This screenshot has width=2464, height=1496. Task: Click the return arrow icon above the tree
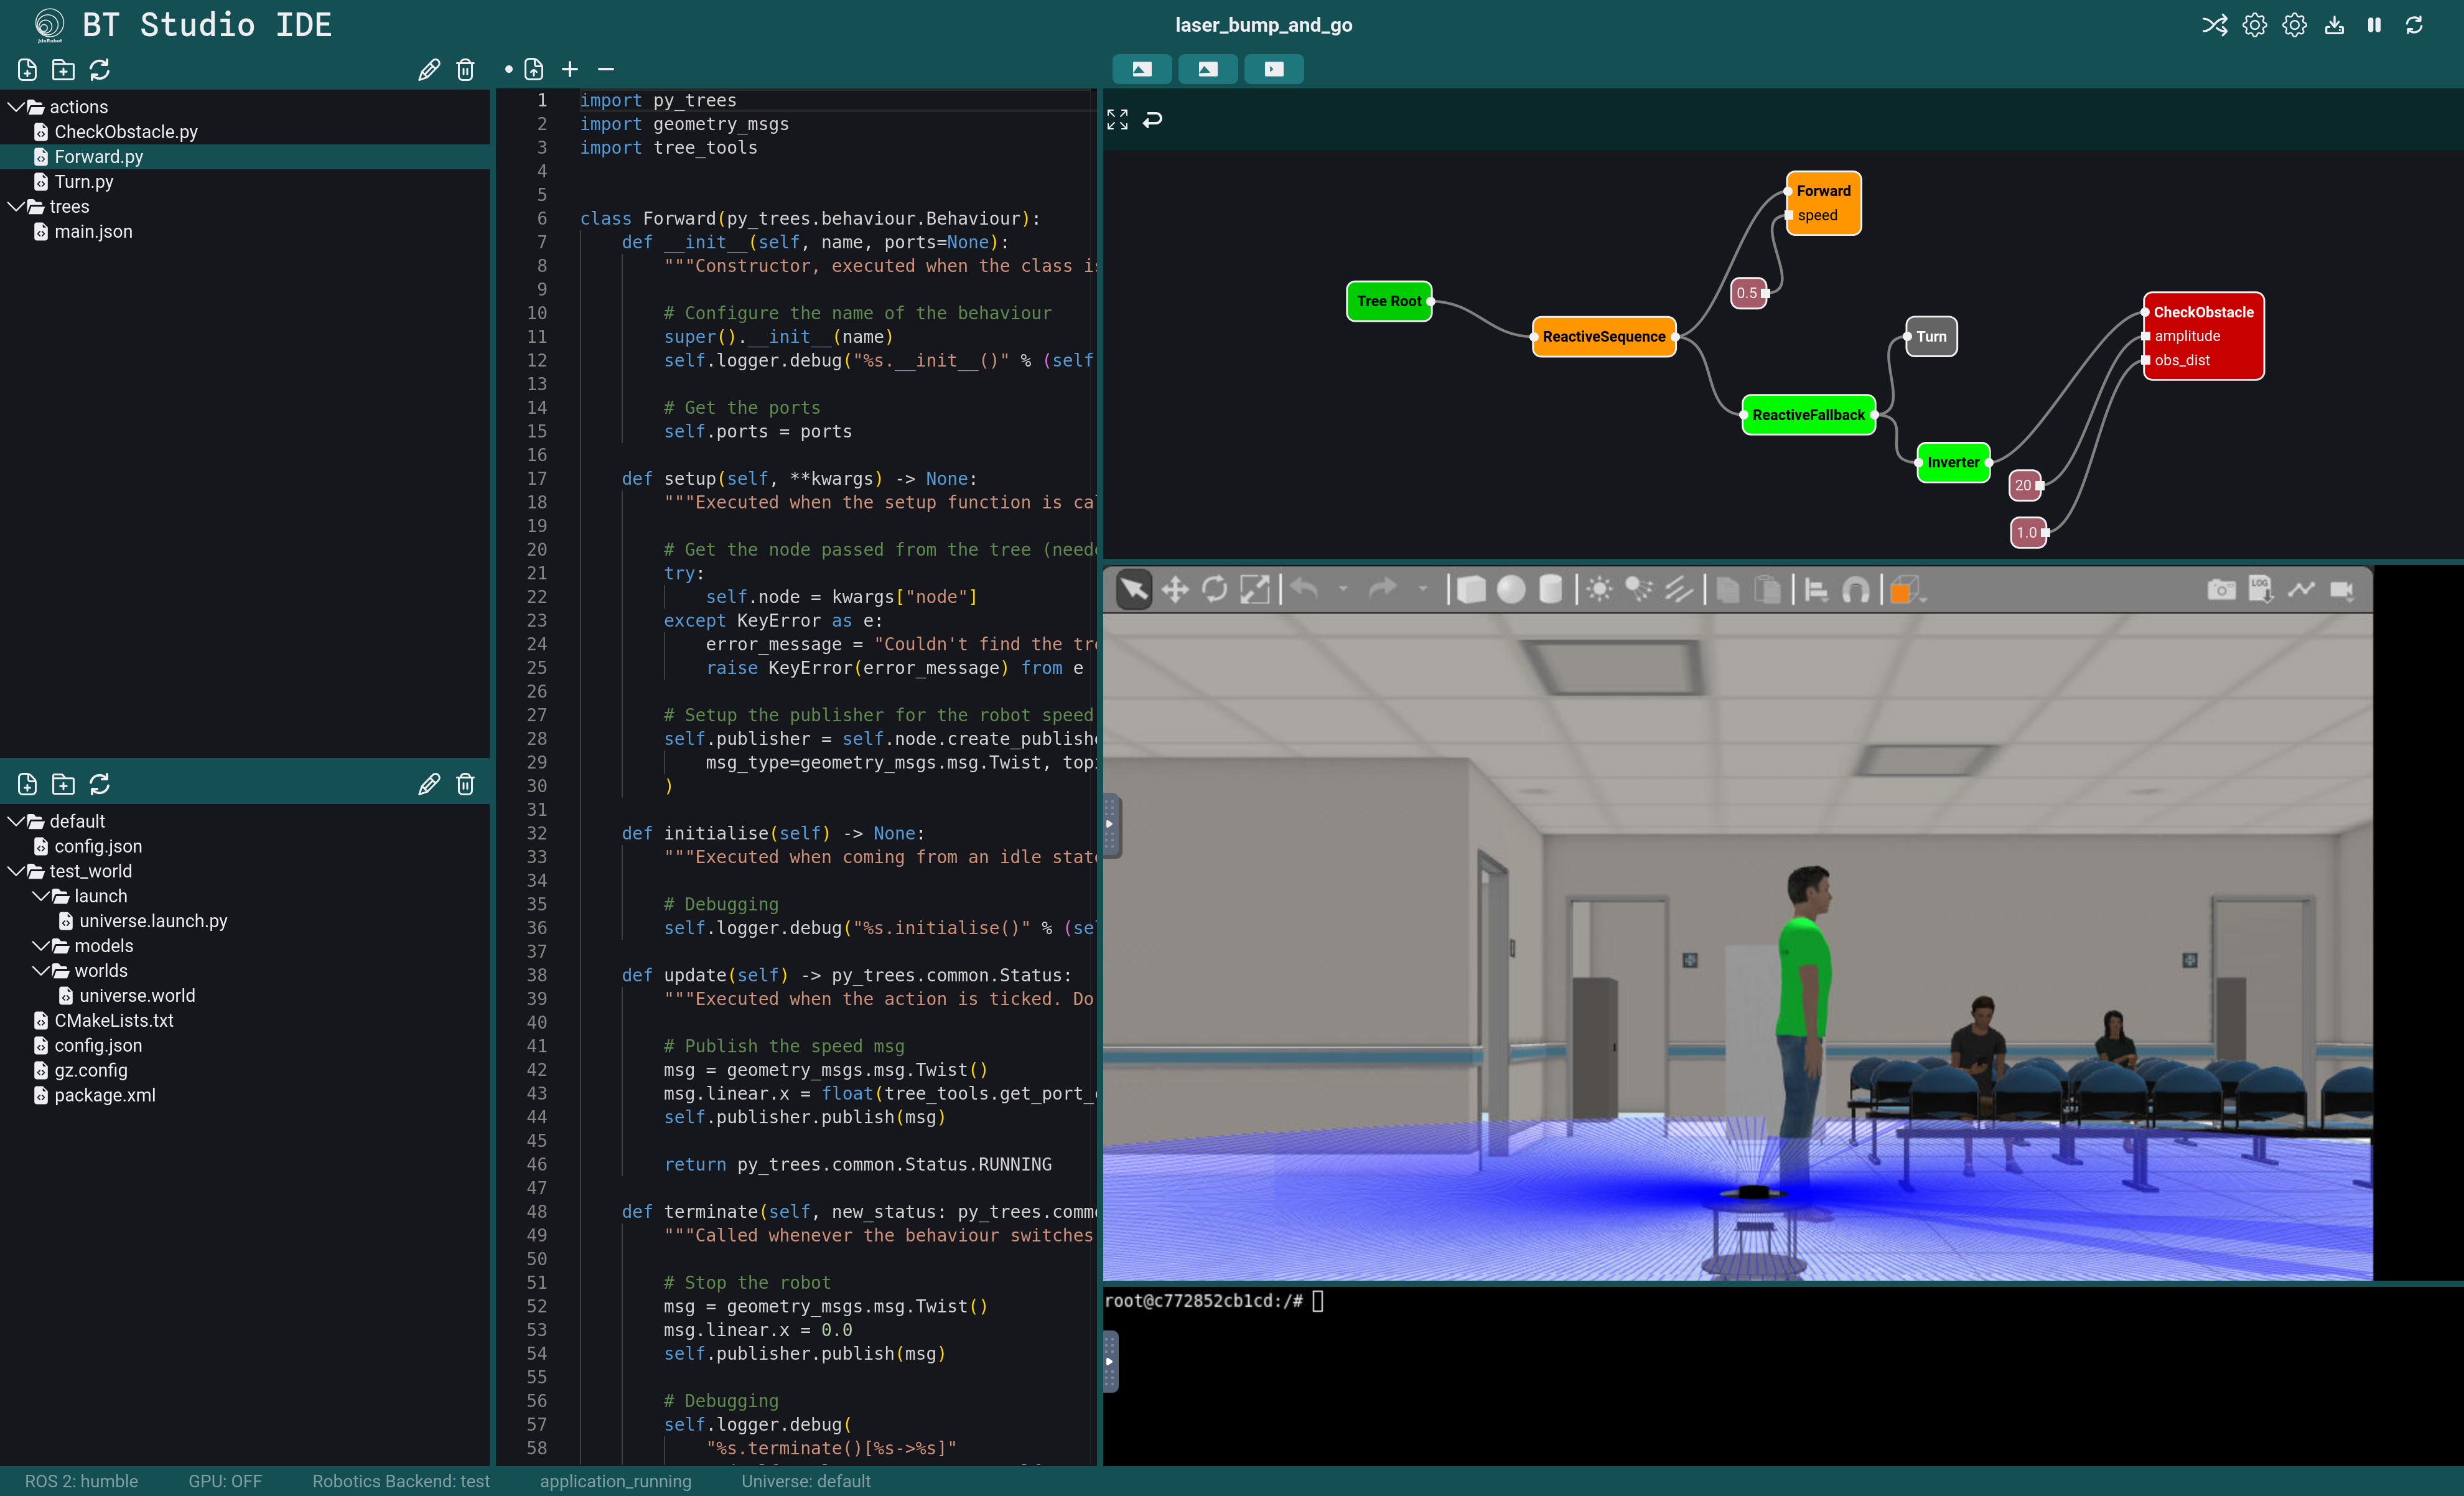(1153, 120)
